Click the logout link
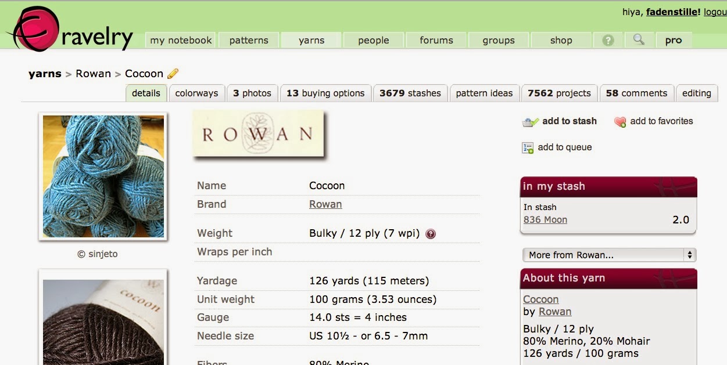This screenshot has width=727, height=365. tap(715, 12)
